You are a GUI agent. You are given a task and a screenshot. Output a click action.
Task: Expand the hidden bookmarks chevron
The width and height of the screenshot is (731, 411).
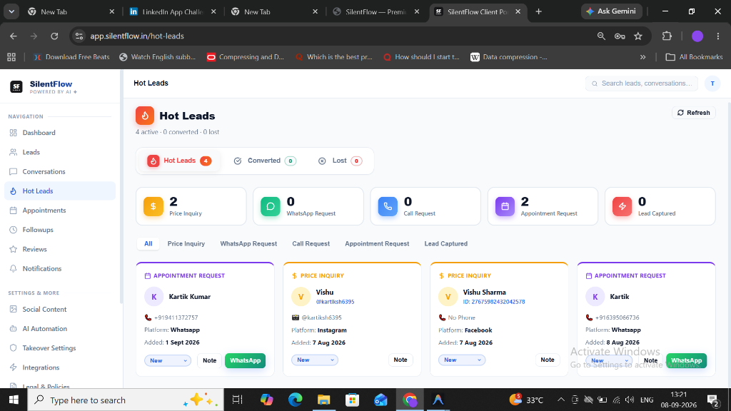pos(643,57)
